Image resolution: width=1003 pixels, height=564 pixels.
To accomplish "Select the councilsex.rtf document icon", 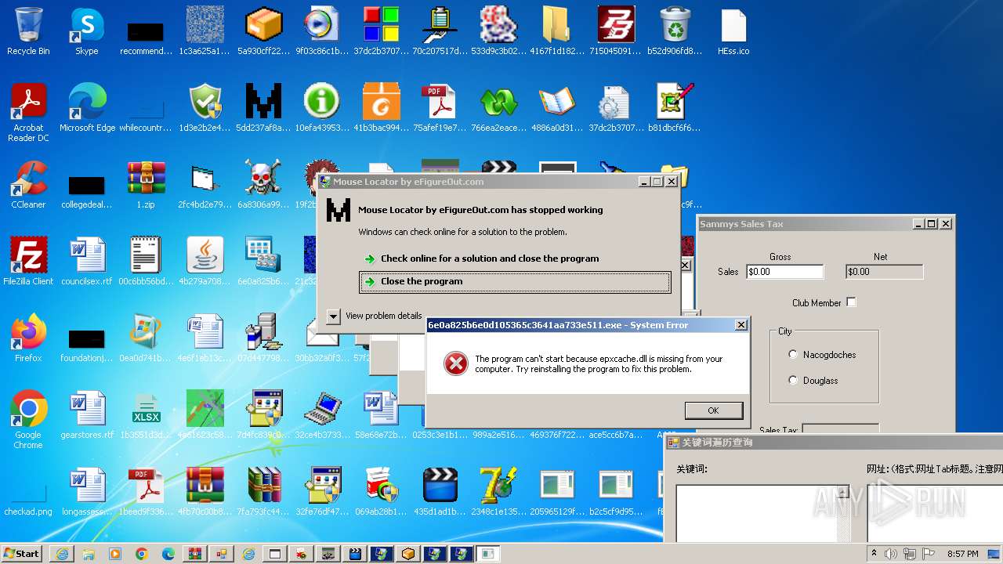I will pyautogui.click(x=87, y=262).
